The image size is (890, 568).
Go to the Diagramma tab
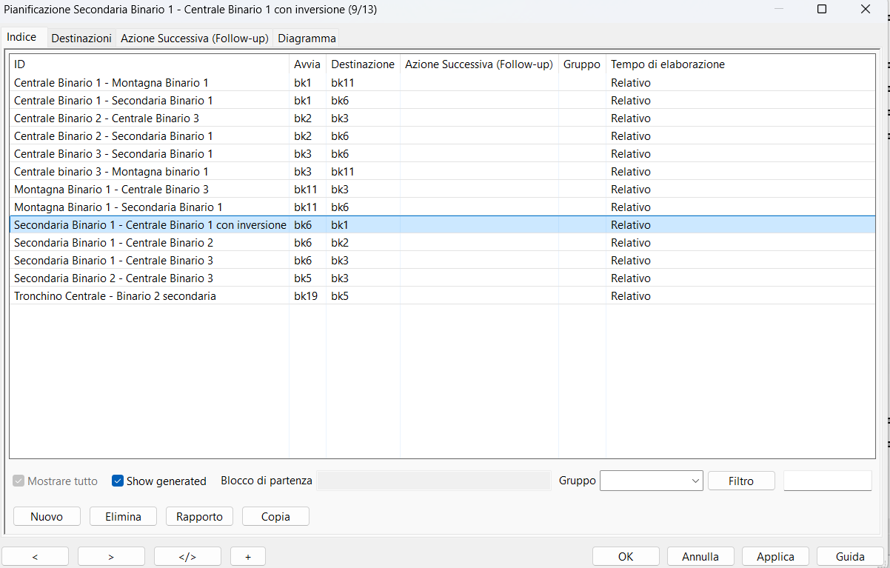307,38
